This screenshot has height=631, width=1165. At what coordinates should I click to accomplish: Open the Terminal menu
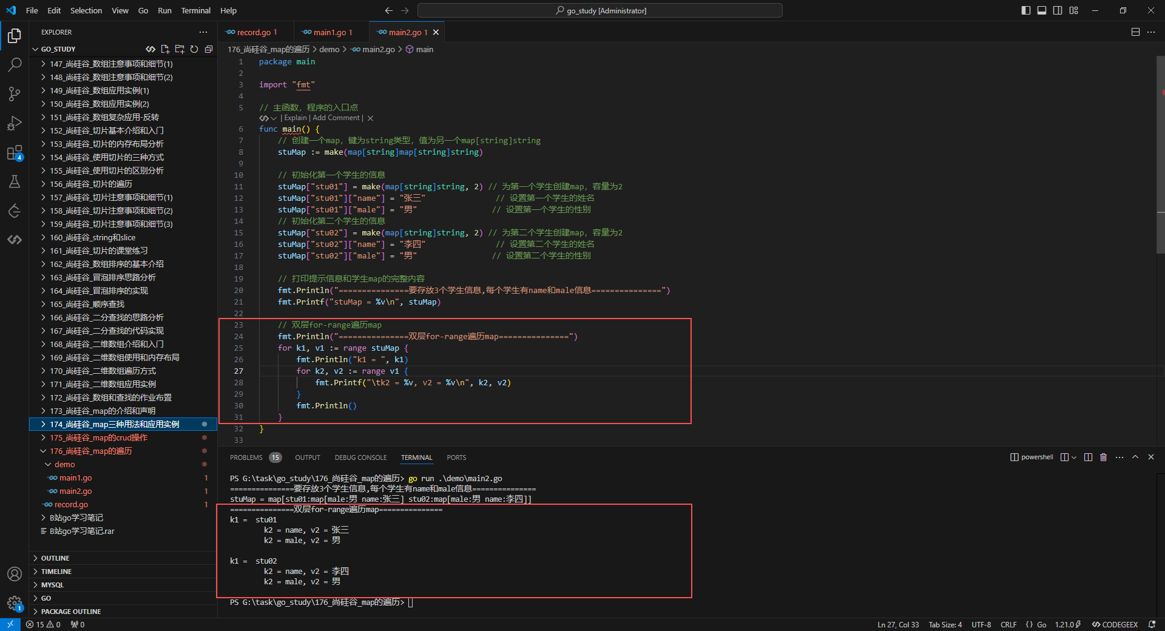[x=195, y=10]
